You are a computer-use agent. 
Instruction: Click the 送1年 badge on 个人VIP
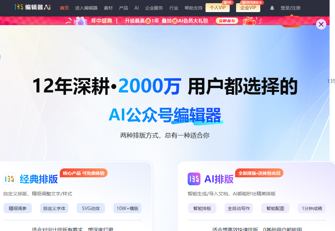point(227,2)
